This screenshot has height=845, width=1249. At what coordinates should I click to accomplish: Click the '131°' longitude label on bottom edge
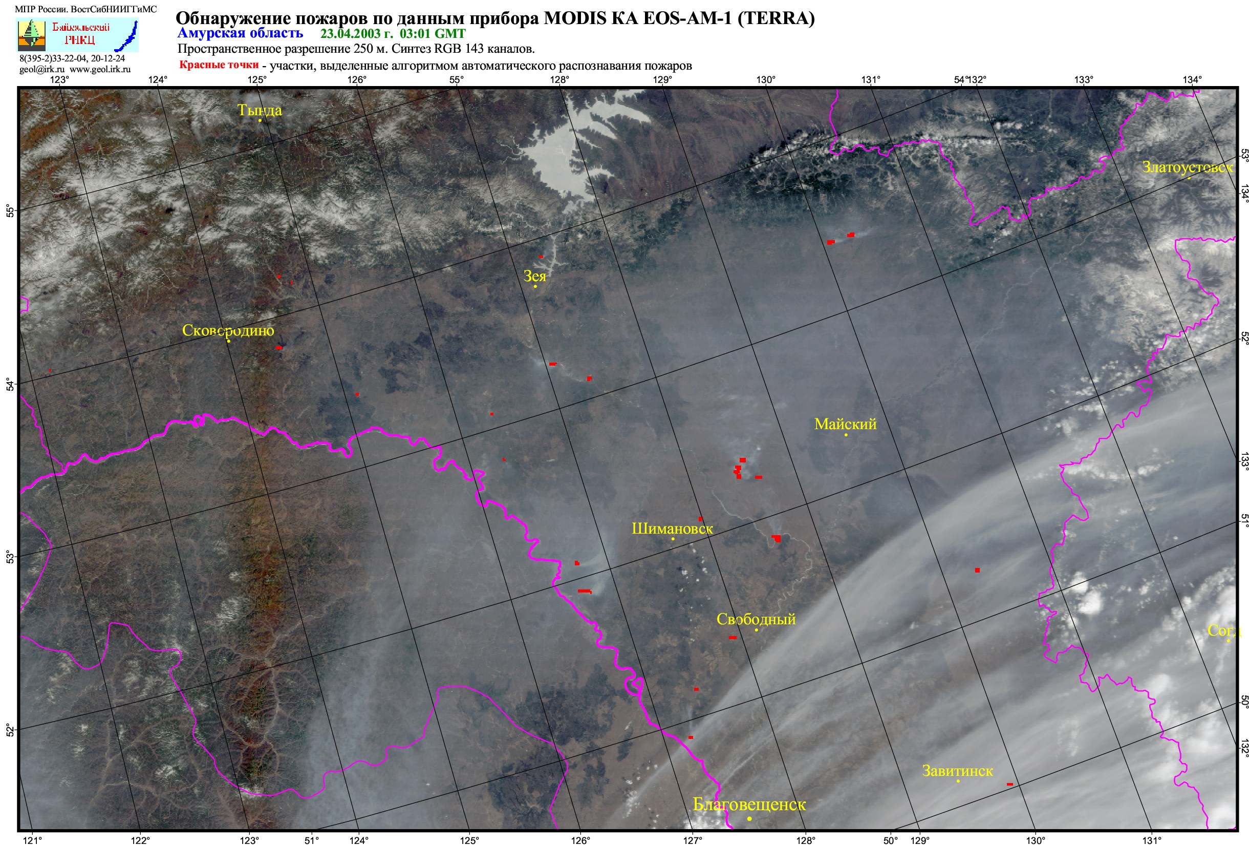[x=1152, y=840]
